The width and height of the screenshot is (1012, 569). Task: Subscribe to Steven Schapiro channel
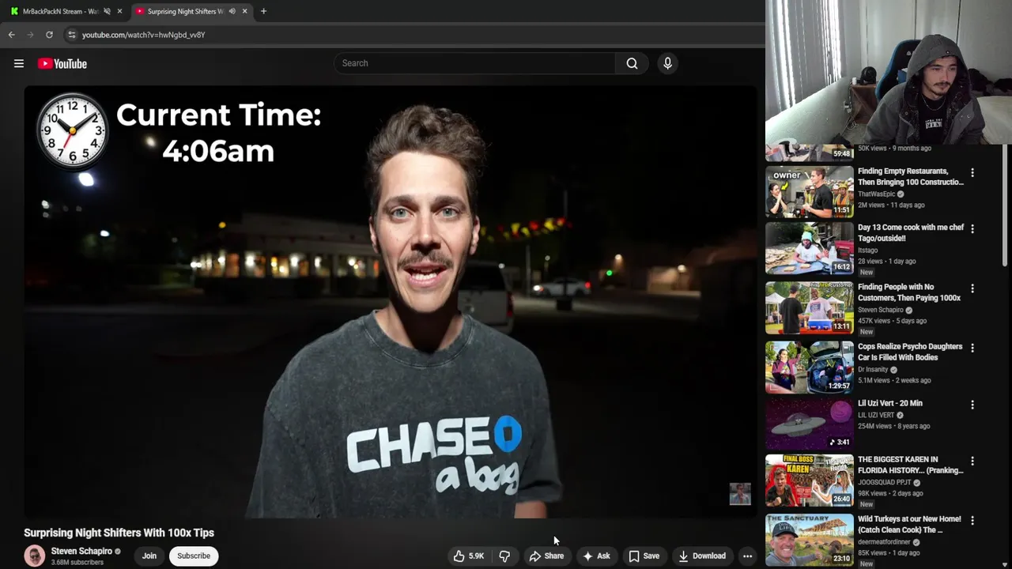point(194,556)
